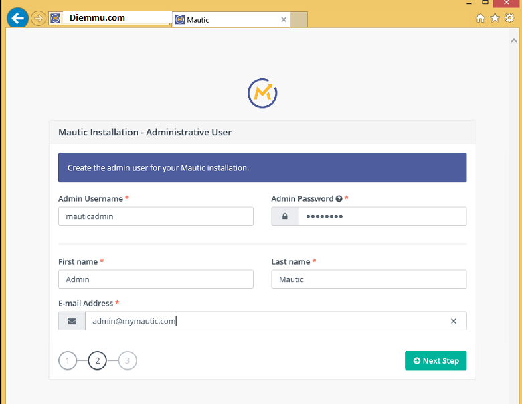Click the 'First name' label
This screenshot has height=404, width=522.
coord(78,262)
